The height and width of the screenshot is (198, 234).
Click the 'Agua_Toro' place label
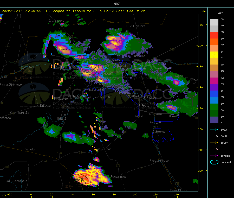[x=28, y=67]
